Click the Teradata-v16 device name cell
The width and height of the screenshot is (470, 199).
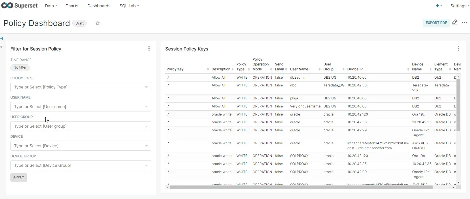pos(420,87)
